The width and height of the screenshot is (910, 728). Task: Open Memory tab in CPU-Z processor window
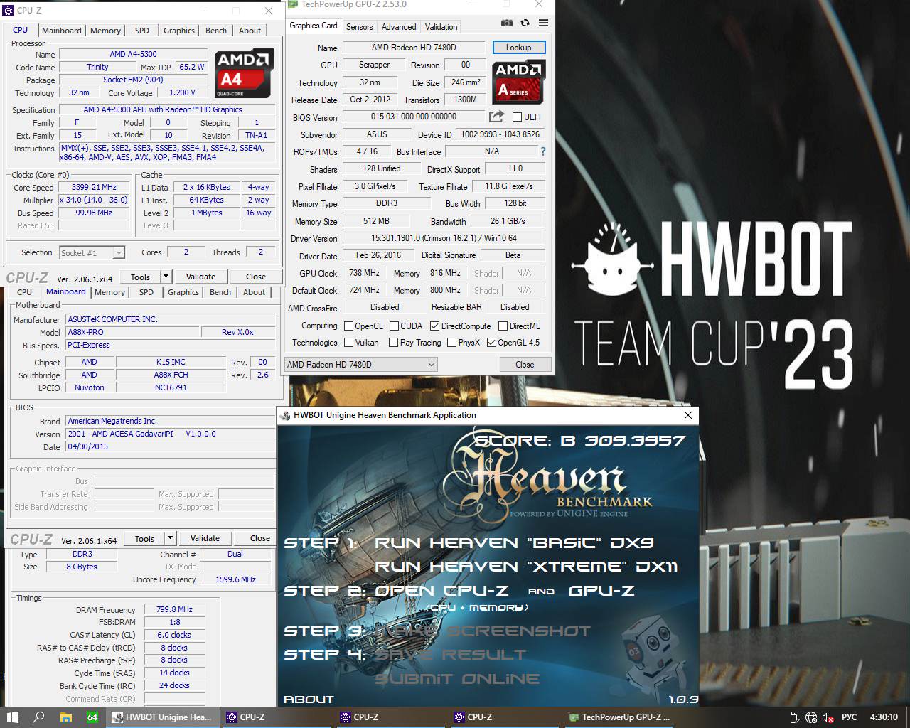click(x=105, y=31)
